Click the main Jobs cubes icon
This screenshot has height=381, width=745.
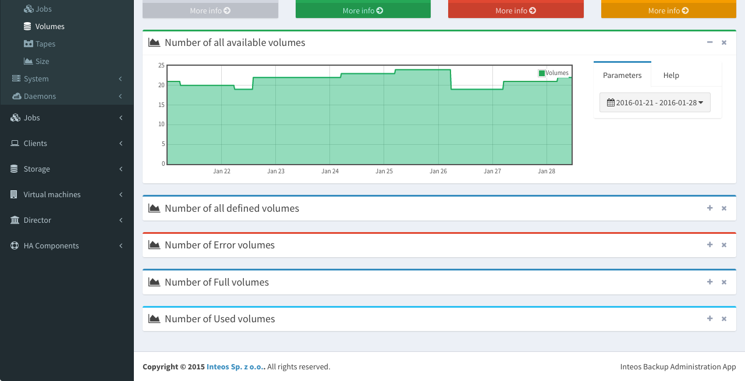(15, 117)
